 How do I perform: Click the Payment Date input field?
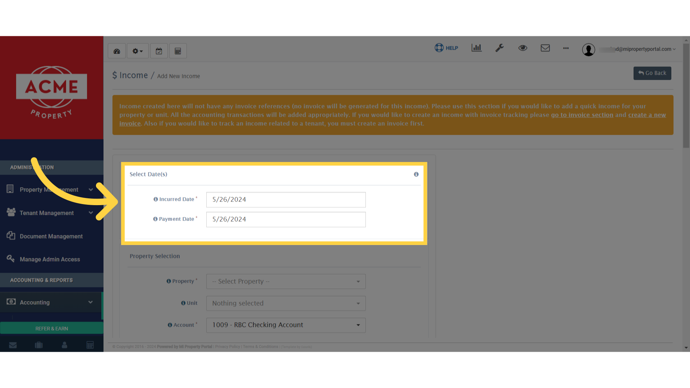tap(286, 220)
